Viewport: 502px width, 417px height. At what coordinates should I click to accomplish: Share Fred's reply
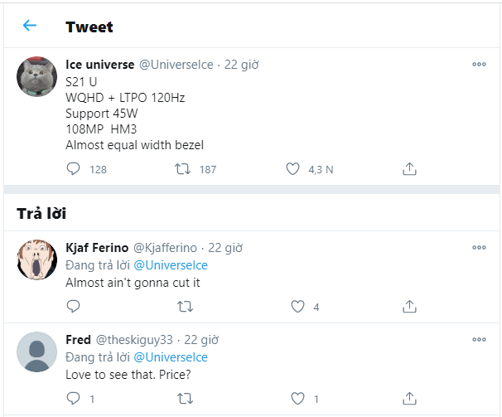[x=409, y=398]
